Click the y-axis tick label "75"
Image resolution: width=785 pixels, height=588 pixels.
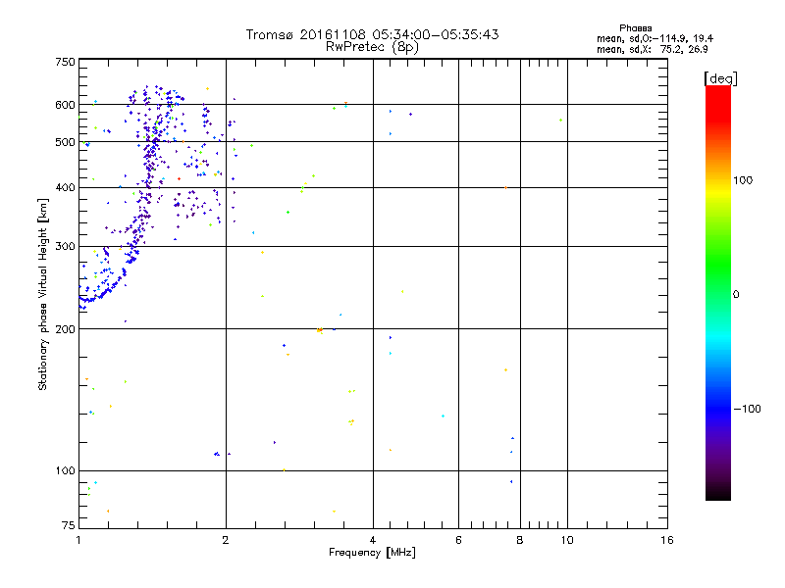click(x=69, y=525)
